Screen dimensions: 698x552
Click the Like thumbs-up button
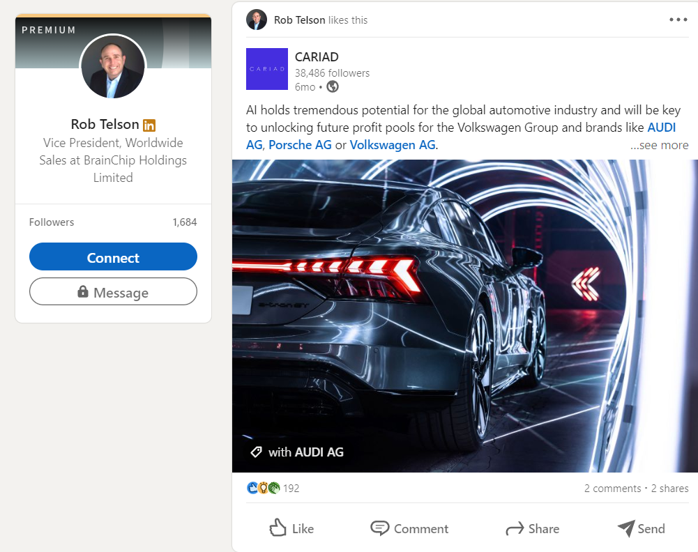point(291,528)
